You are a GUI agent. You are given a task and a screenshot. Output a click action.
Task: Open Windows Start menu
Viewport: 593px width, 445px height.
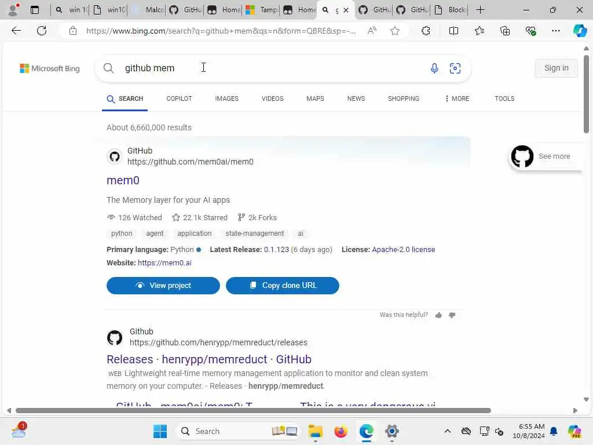(x=160, y=431)
